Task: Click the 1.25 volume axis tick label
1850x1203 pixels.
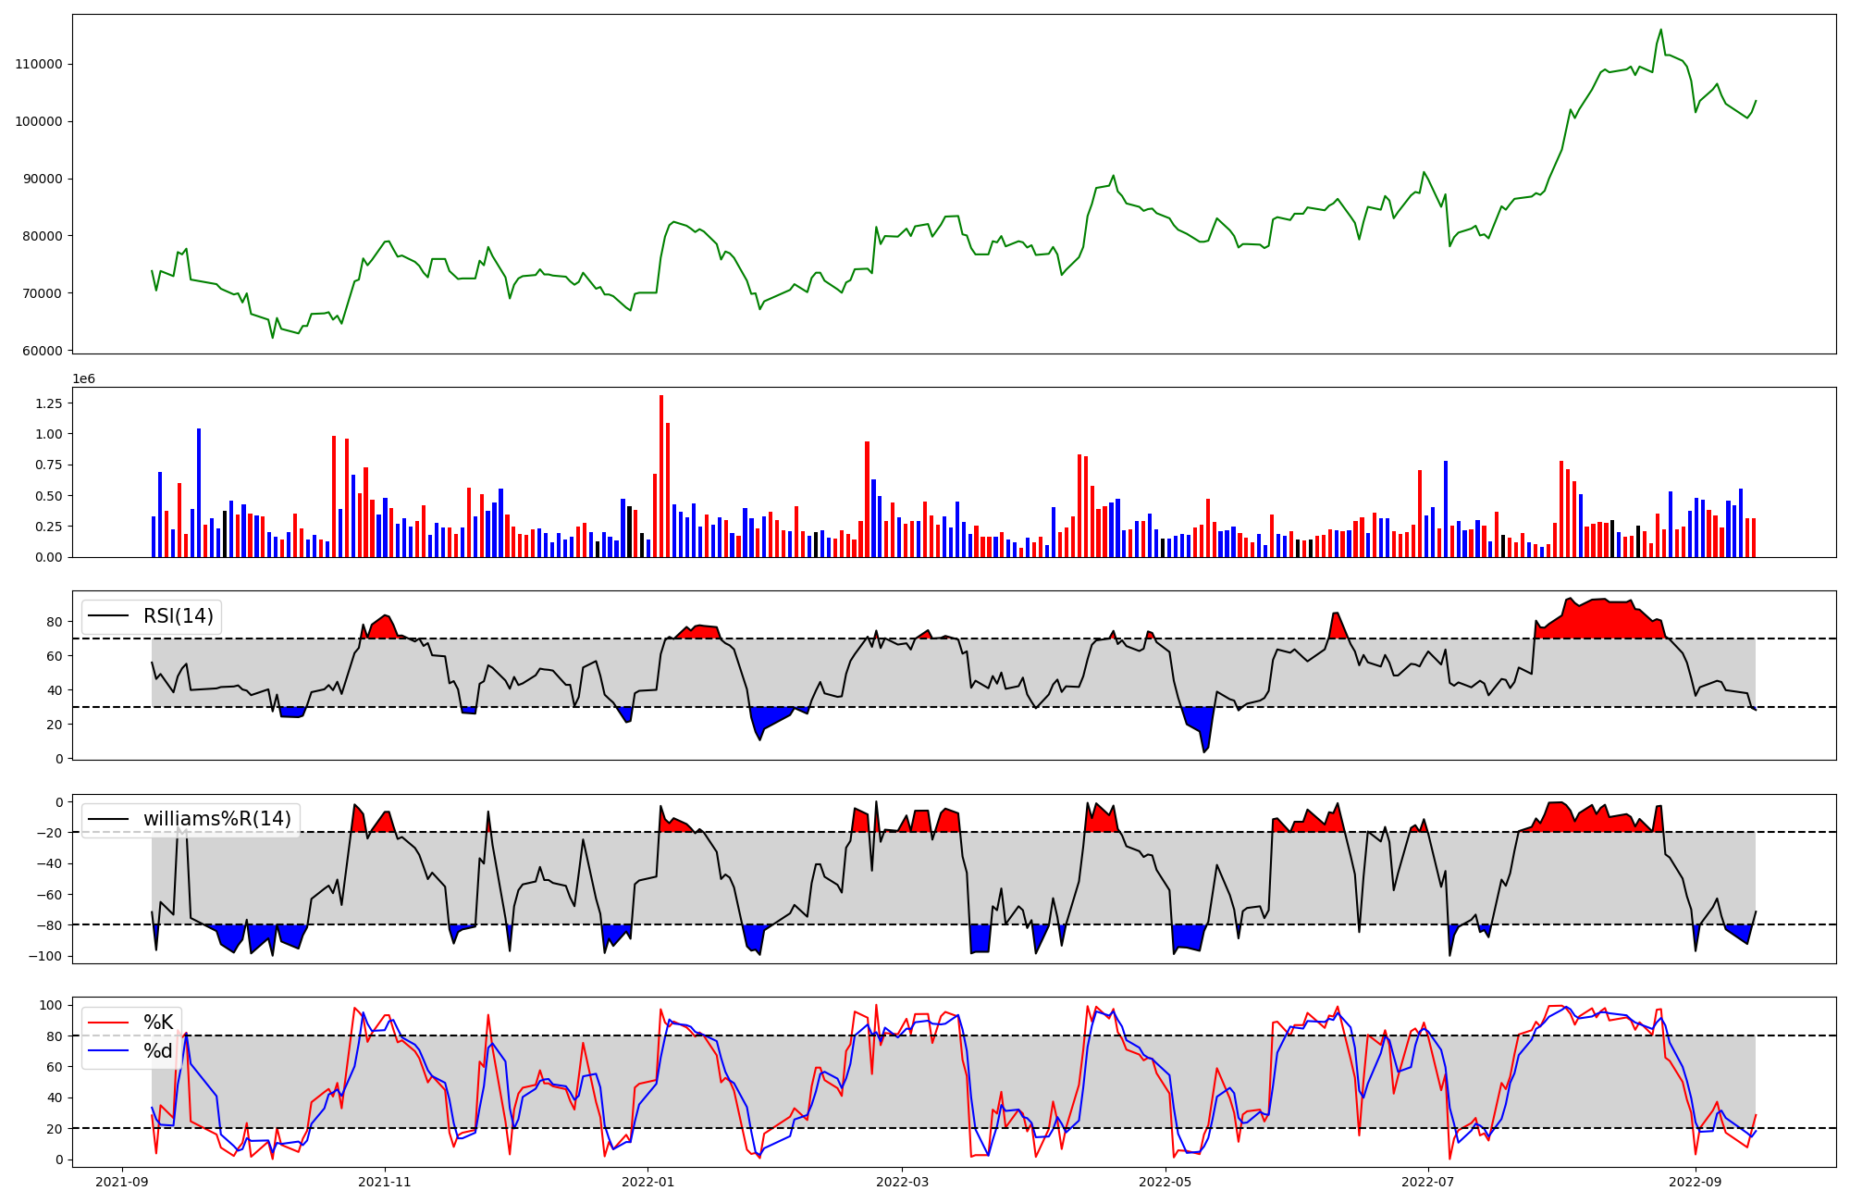Action: pos(48,403)
